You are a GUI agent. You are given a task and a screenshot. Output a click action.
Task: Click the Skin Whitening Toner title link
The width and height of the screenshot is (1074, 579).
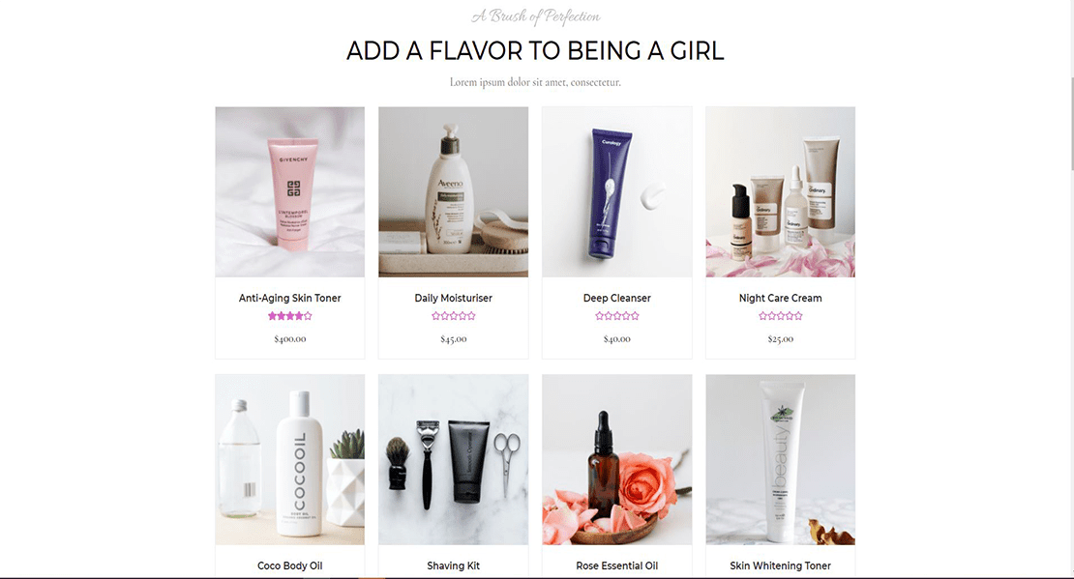coord(781,566)
